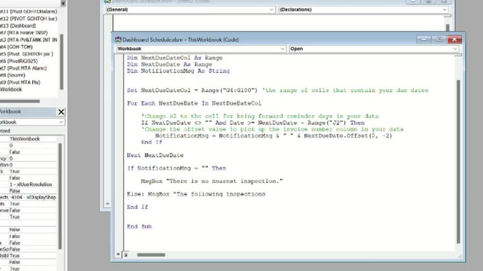Click the 'Dim NotificationMsg As String' line
Image resolution: width=483 pixels, height=271 pixels.
[178, 71]
